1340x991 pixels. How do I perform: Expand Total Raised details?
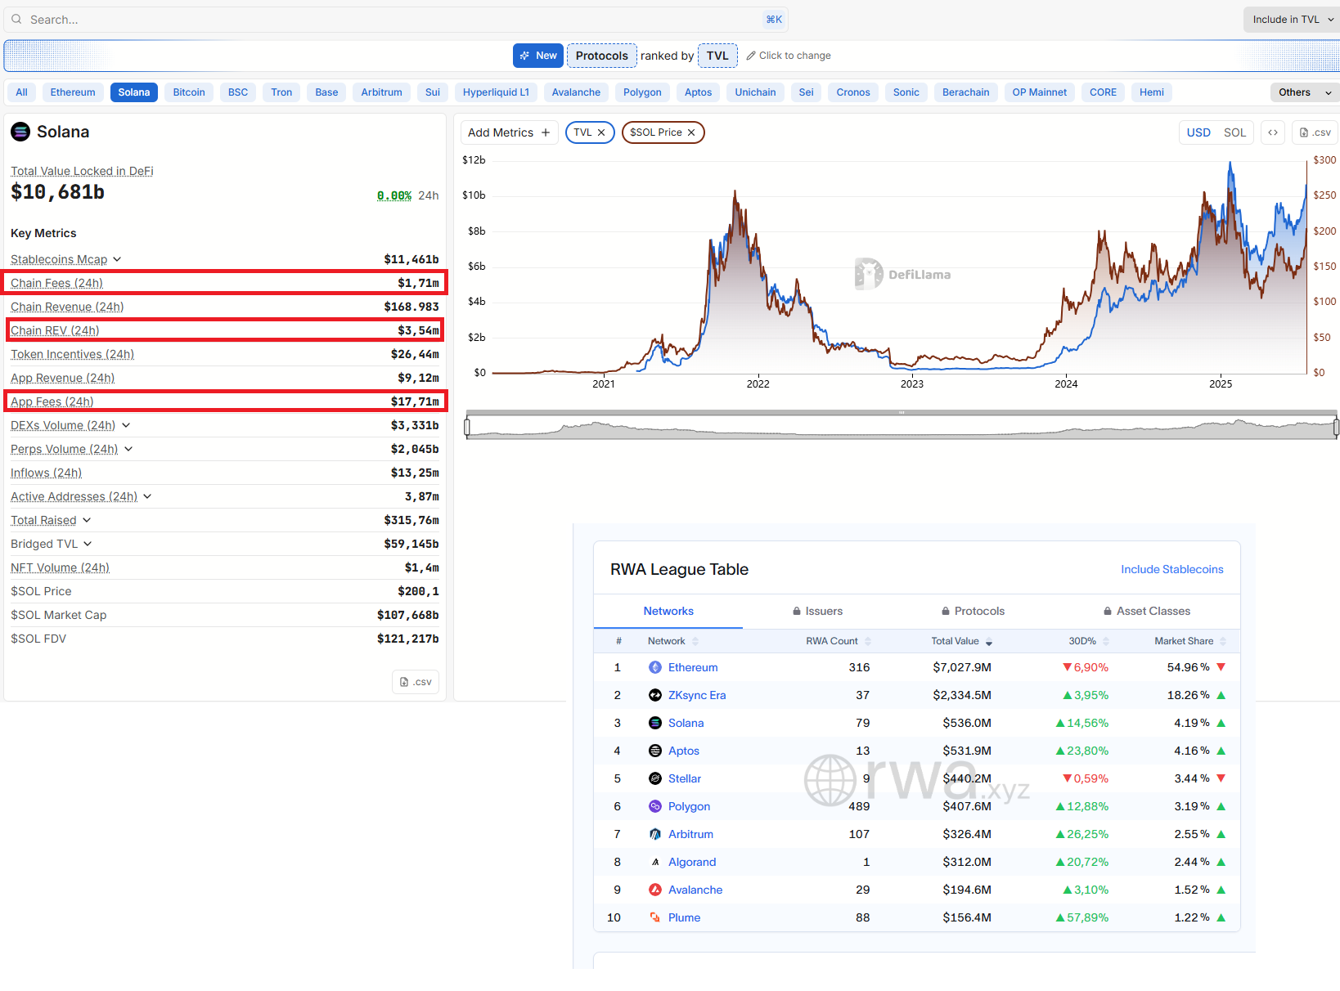[87, 520]
